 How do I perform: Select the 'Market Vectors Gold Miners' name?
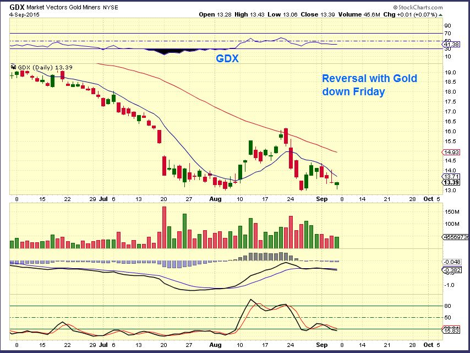pos(63,7)
